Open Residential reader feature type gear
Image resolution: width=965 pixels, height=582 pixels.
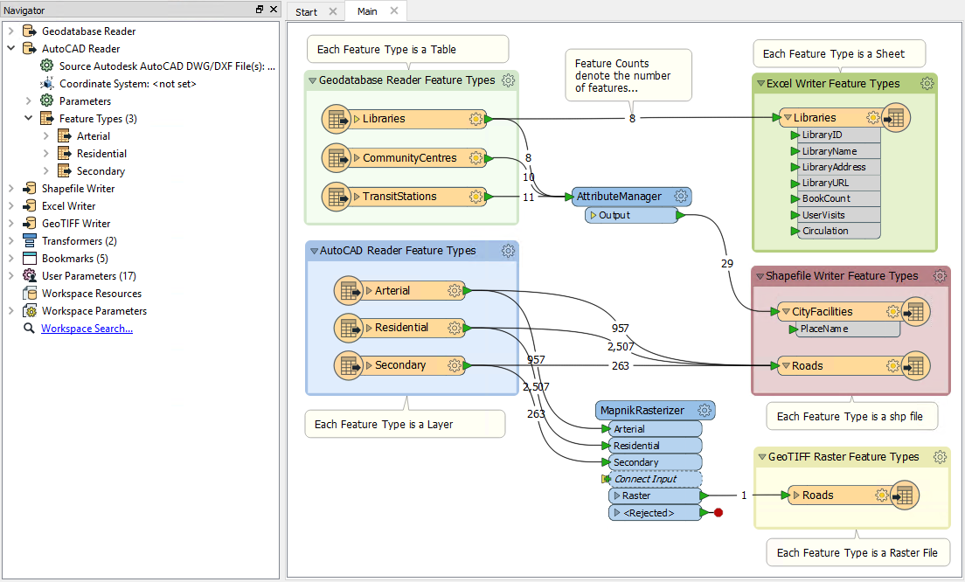[x=455, y=328]
